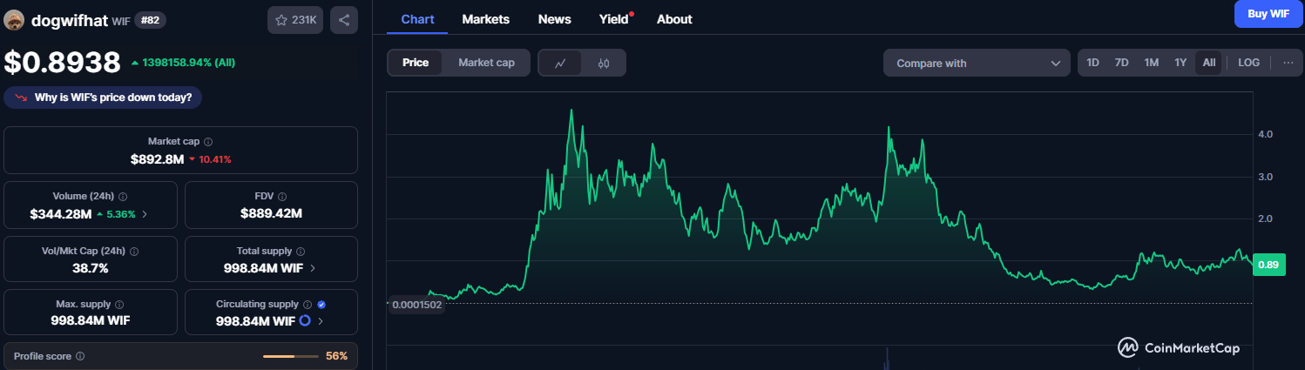Add WIF to watchlist with star button
This screenshot has height=370, width=1305.
coord(295,20)
